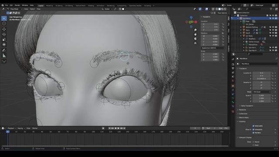Select the Transform tool
Viewport: 279px width, 157px height.
4,44
